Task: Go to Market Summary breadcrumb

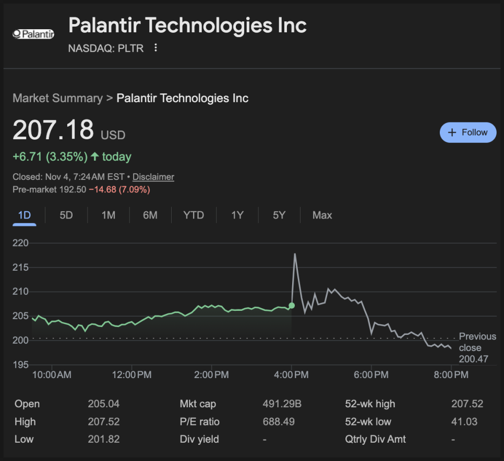Action: tap(57, 98)
